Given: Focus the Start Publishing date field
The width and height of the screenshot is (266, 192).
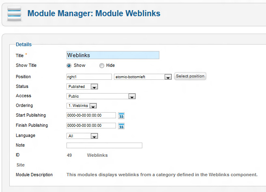Looking at the screenshot, I should [91, 115].
